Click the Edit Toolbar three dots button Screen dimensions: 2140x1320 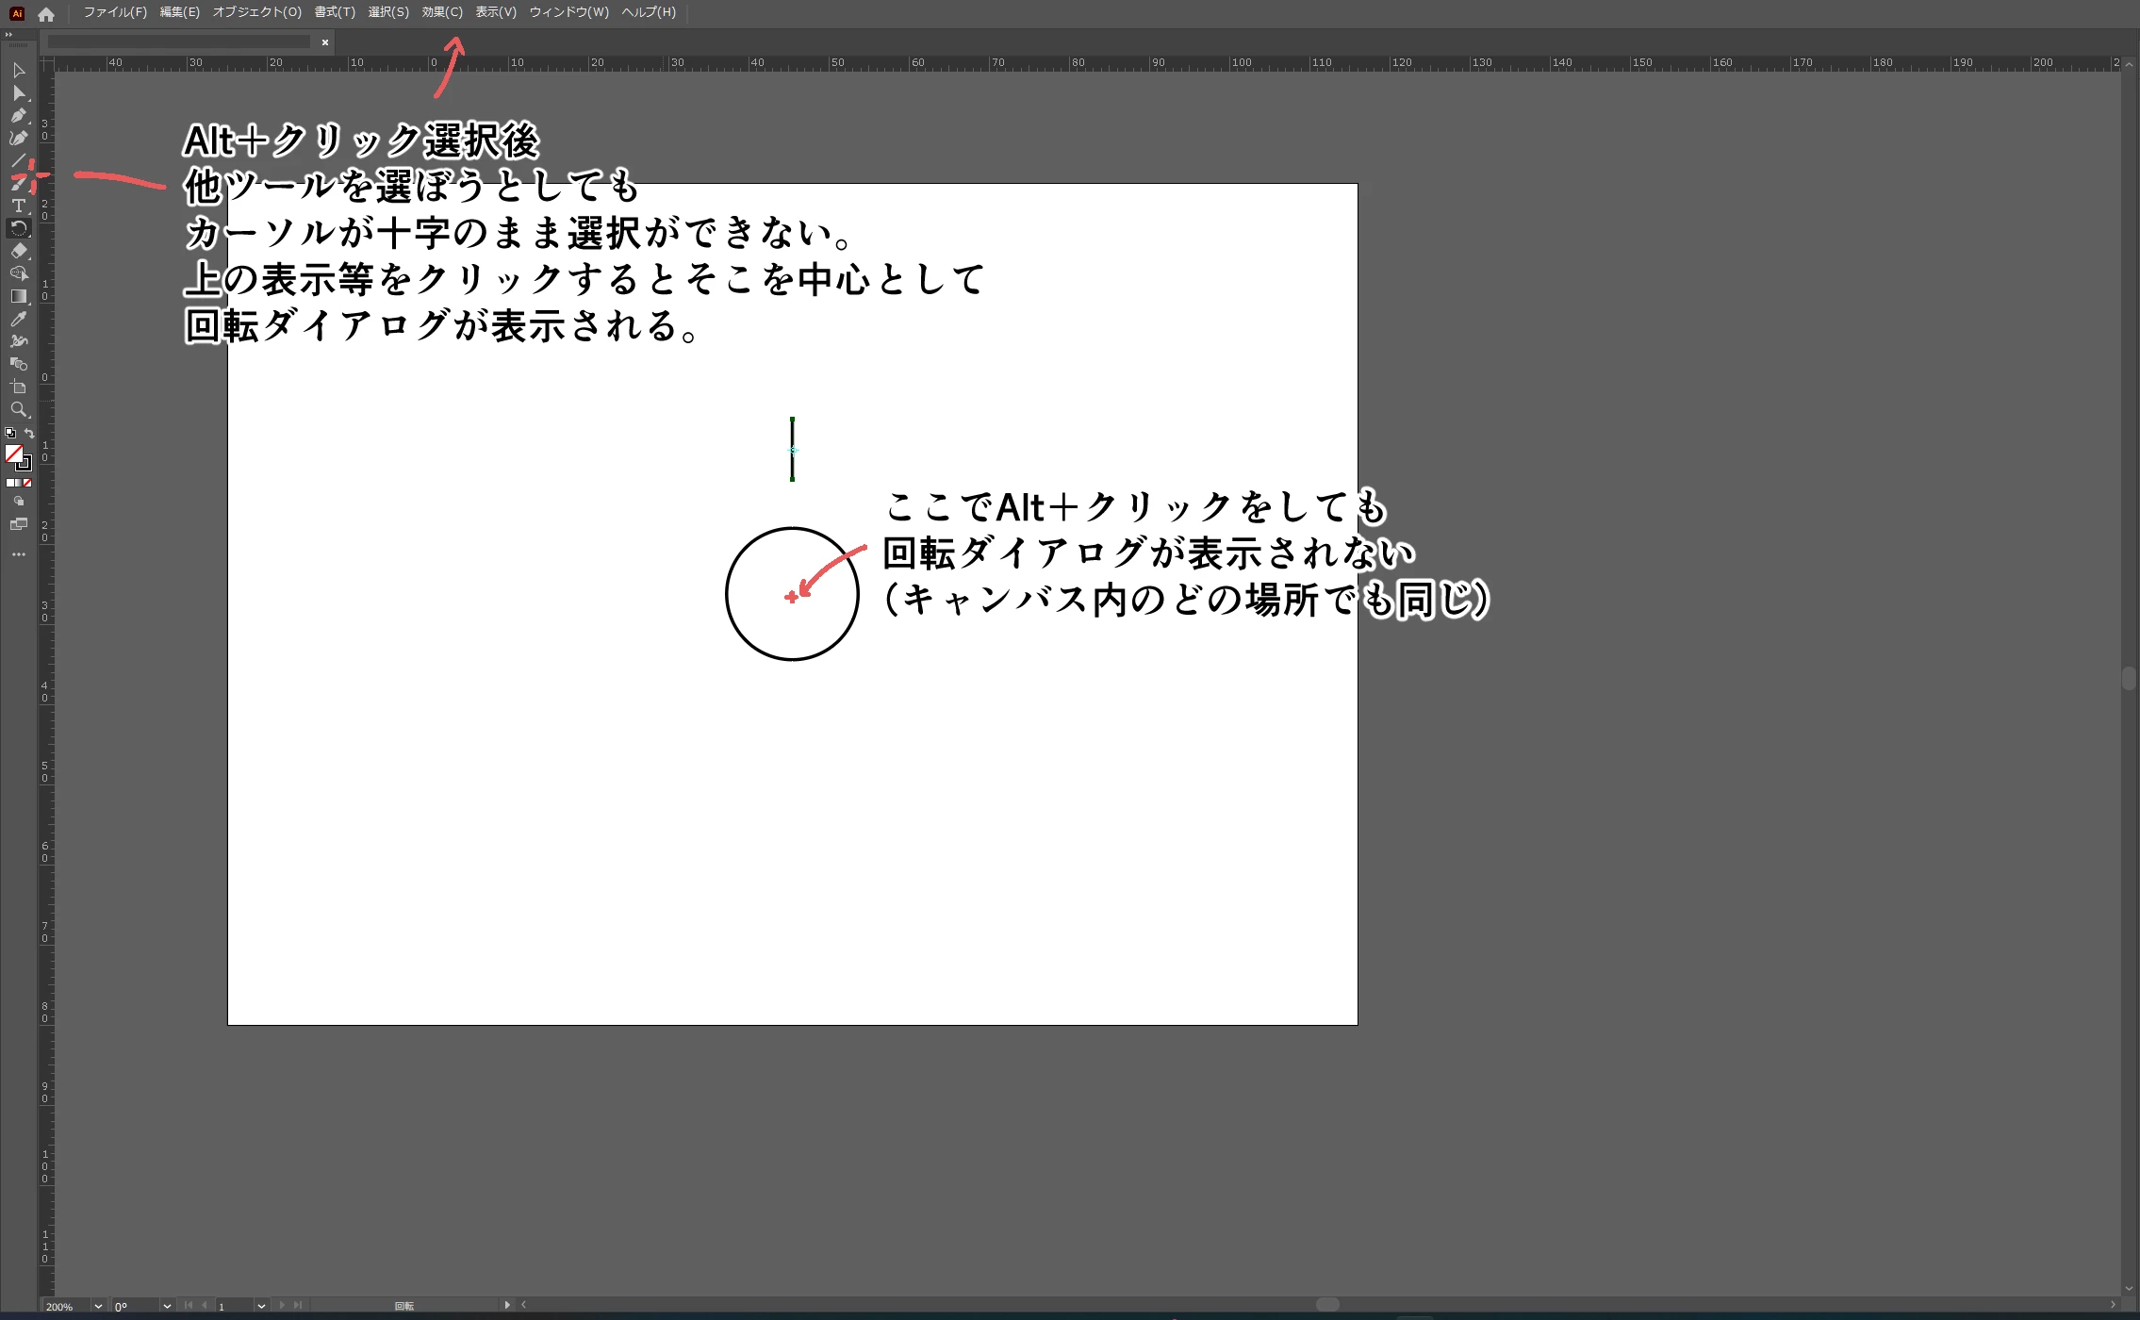coord(18,554)
